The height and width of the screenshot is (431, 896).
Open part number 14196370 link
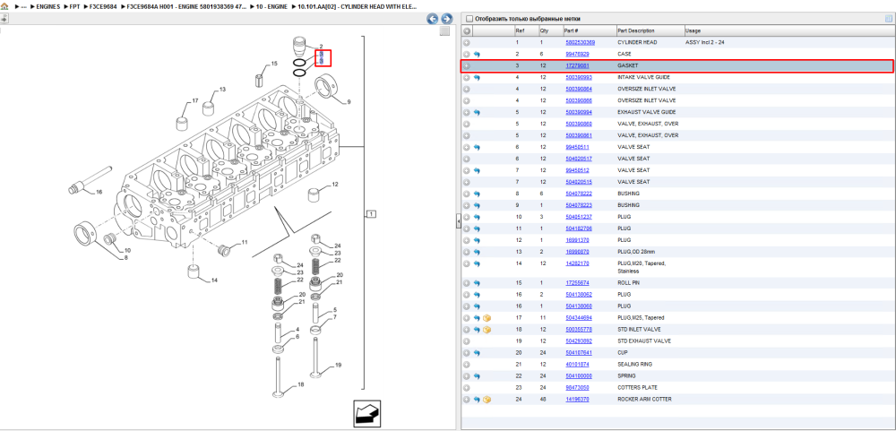(577, 400)
